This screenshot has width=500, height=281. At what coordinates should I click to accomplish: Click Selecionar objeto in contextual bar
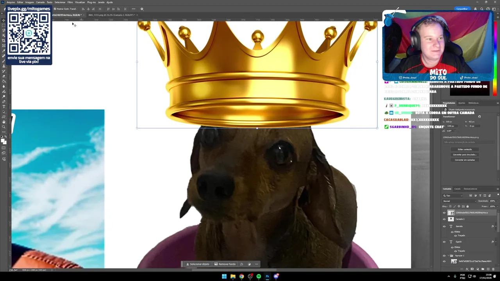pos(198,264)
